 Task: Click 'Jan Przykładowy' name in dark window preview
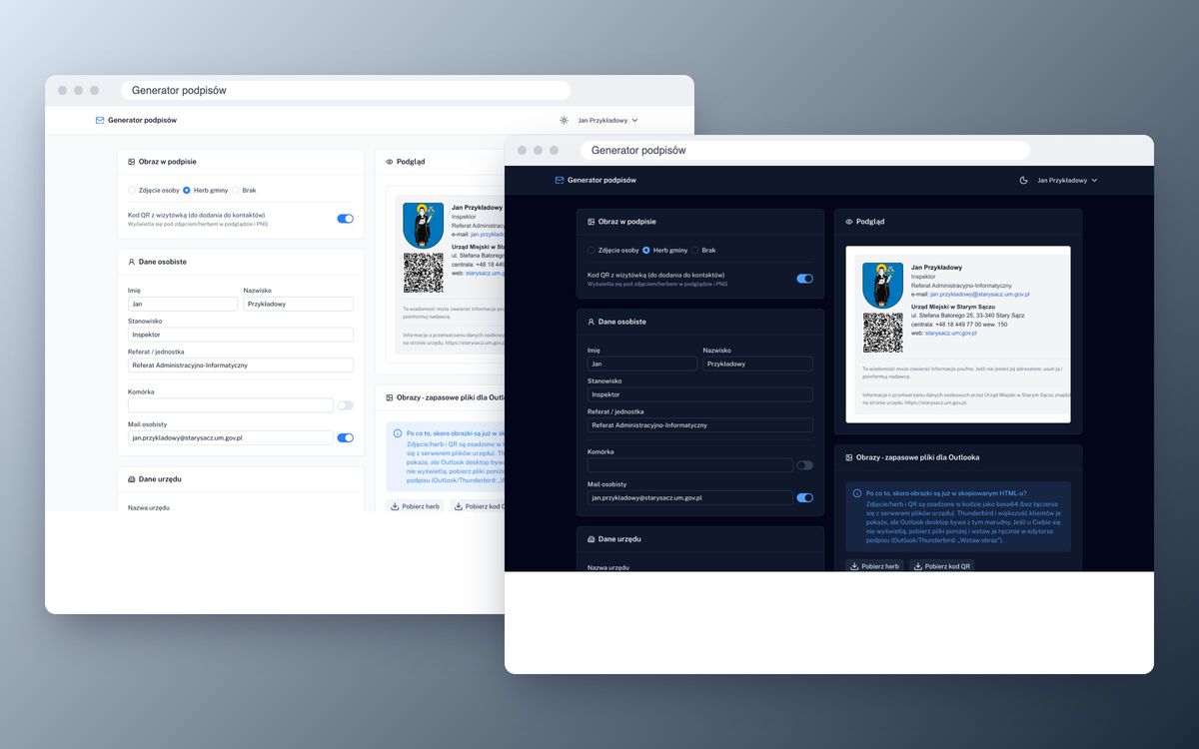[x=936, y=268]
